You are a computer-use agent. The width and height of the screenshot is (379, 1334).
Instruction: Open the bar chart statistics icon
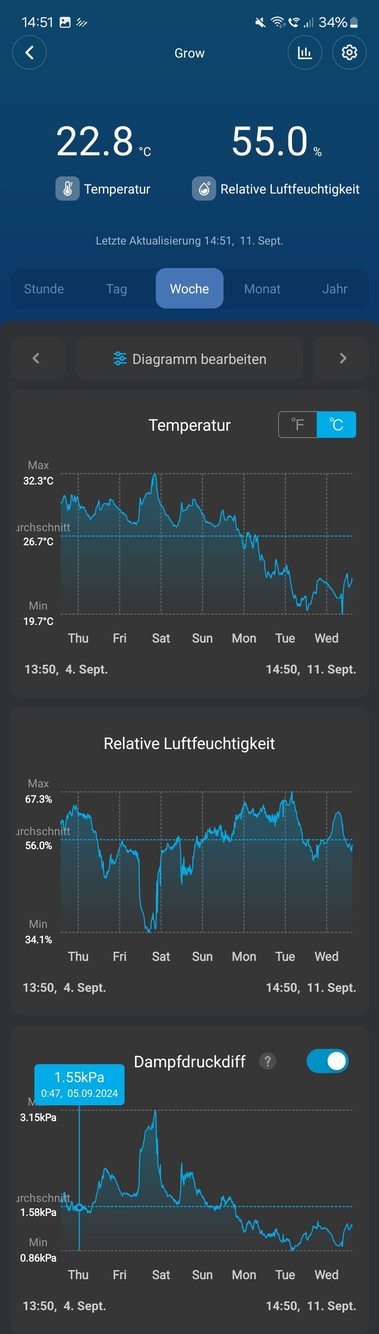coord(305,52)
